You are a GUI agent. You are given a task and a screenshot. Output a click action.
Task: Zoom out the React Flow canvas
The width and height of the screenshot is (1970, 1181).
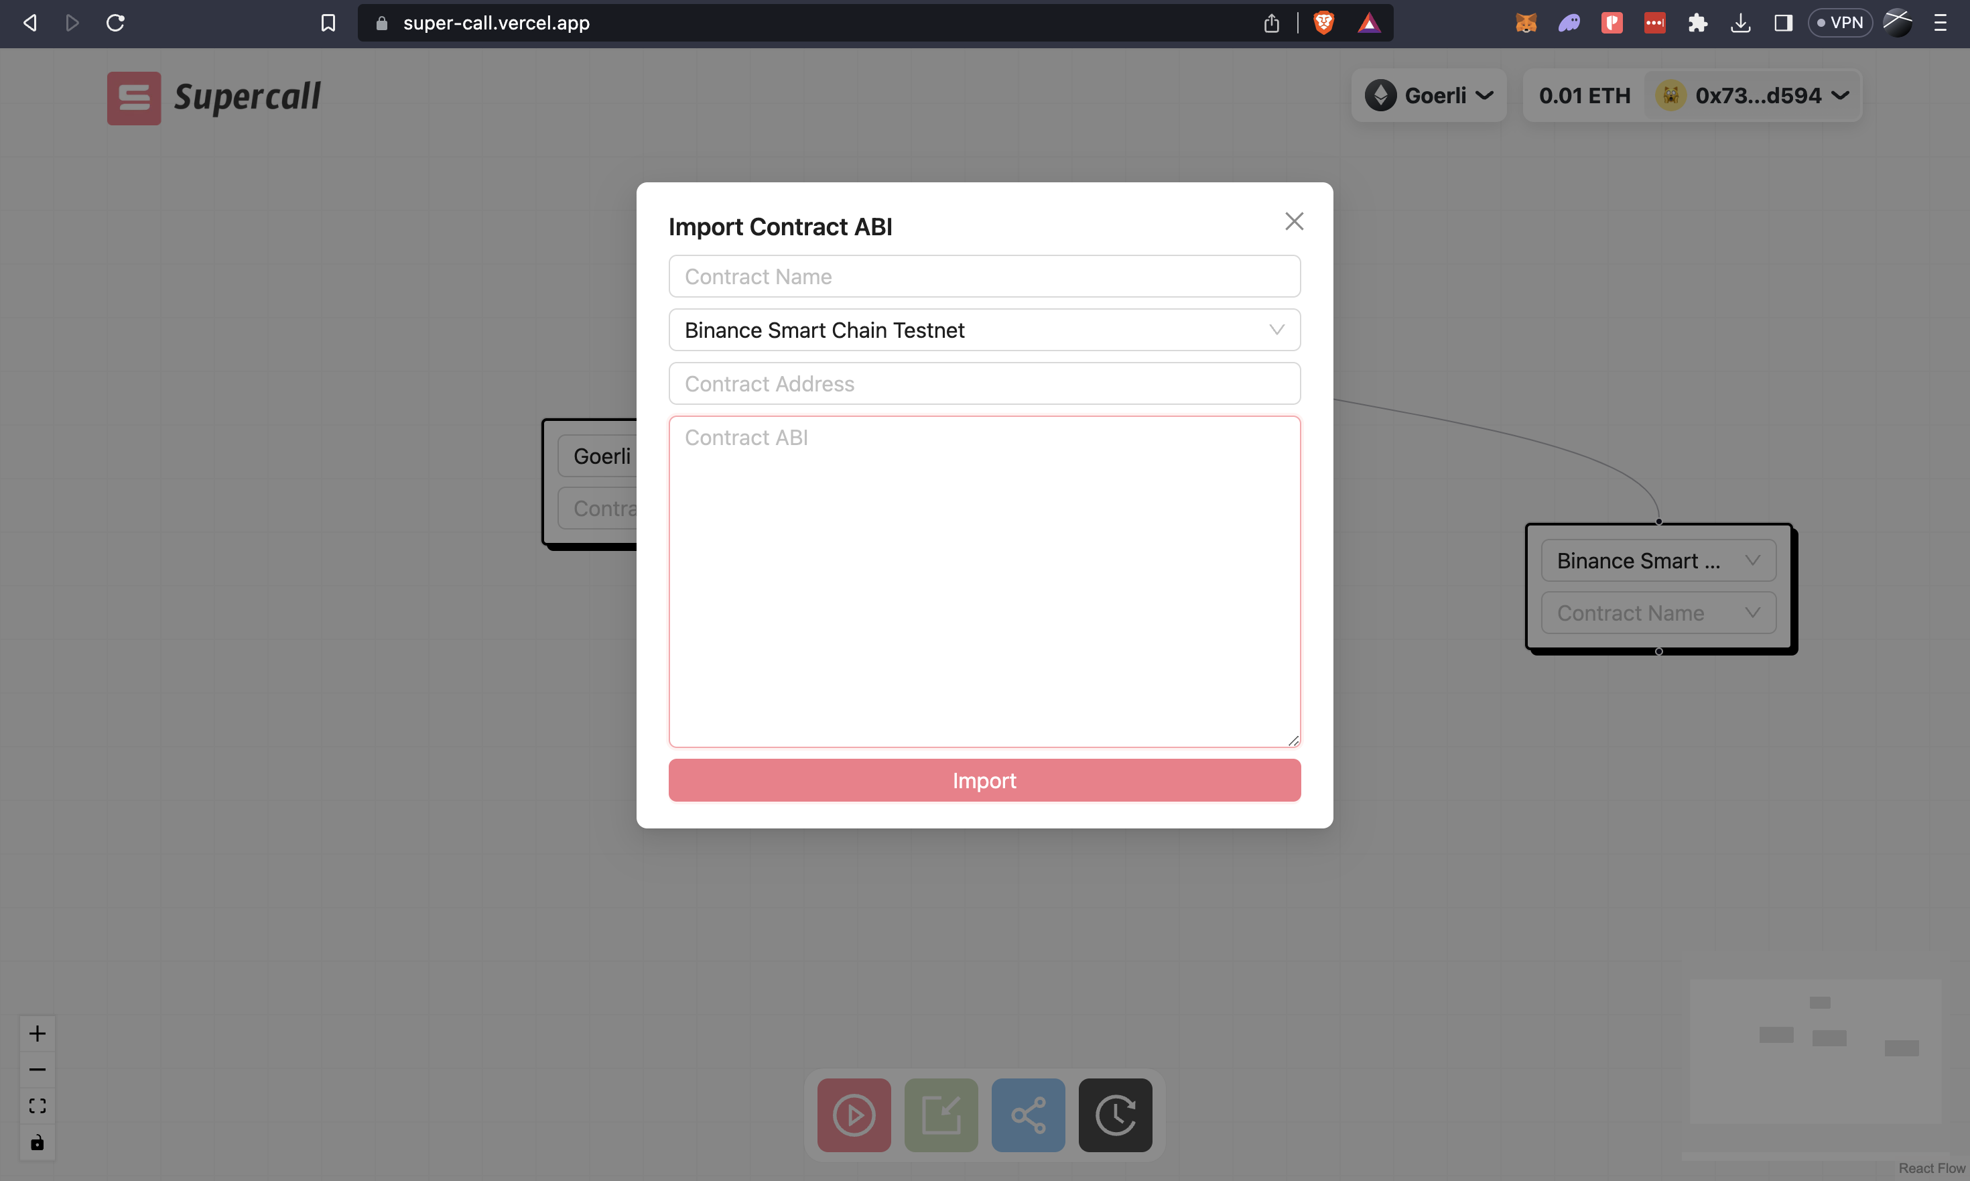click(x=38, y=1070)
